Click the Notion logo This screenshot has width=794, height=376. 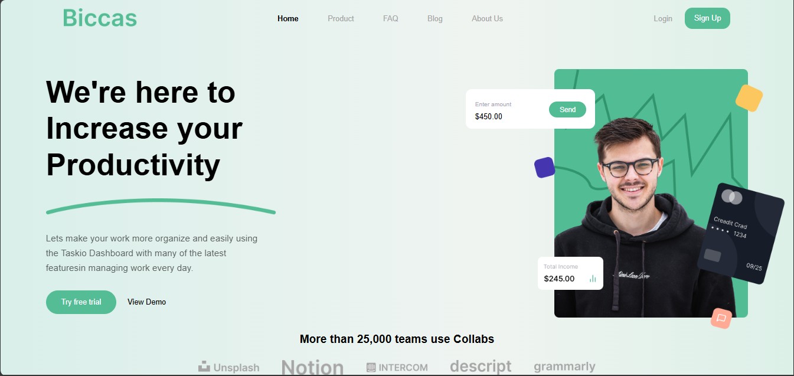(312, 367)
